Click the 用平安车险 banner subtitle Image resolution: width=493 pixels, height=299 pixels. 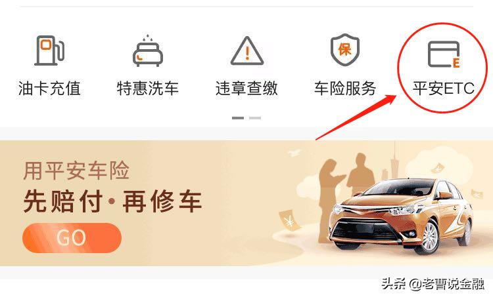(x=76, y=170)
